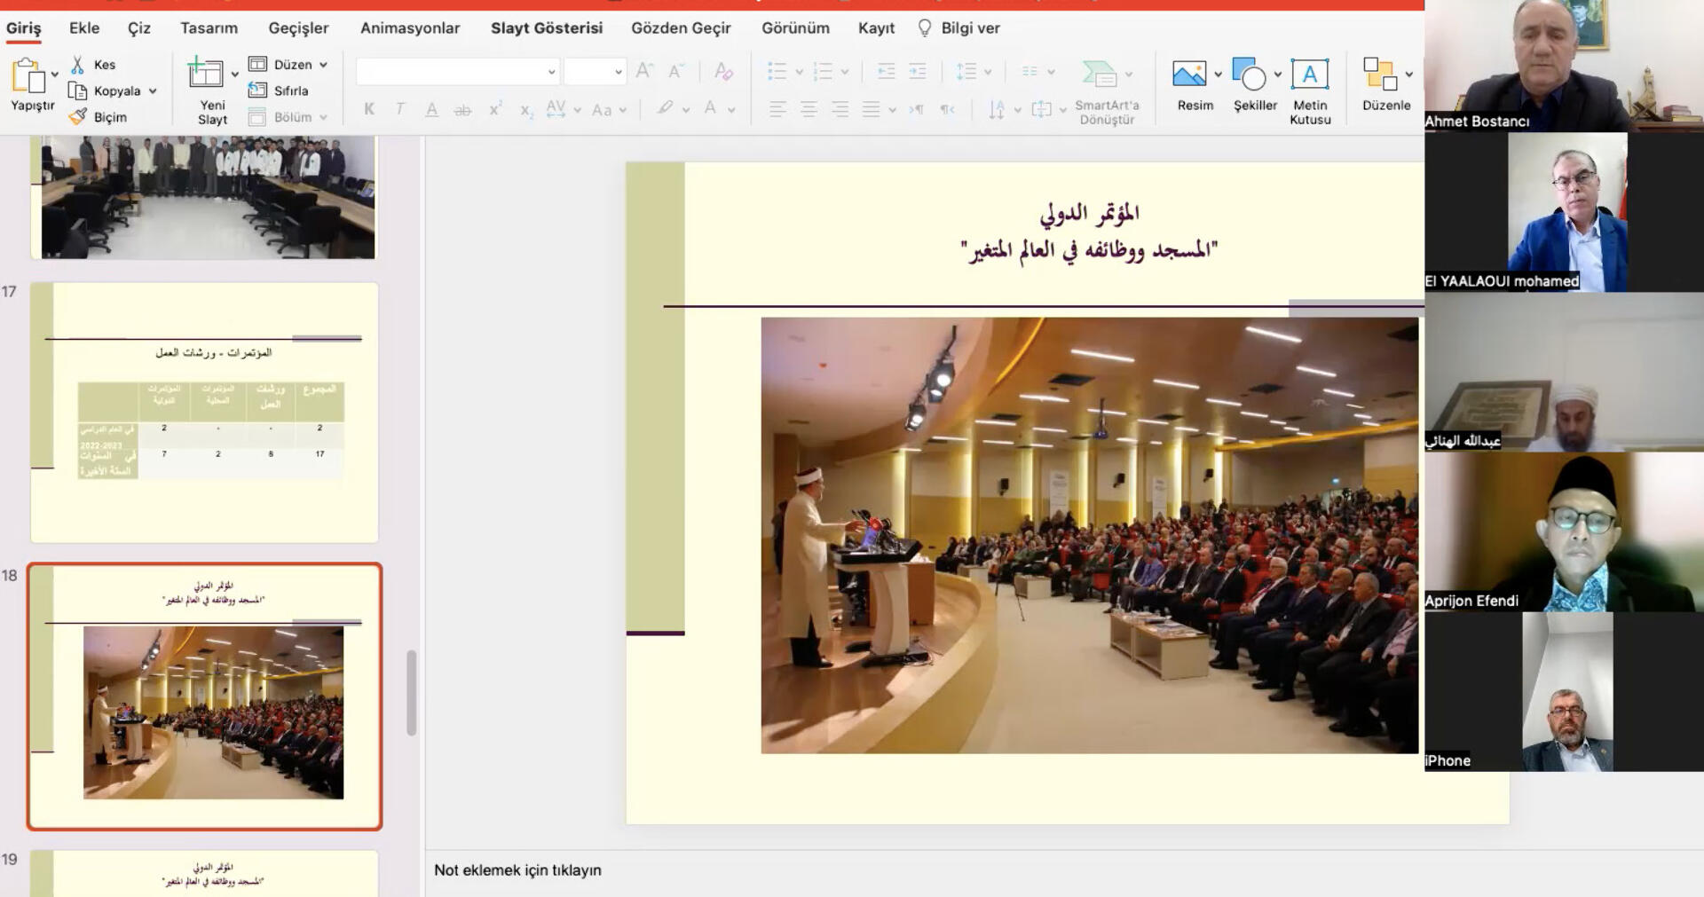Center the text alignment

tap(809, 109)
